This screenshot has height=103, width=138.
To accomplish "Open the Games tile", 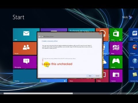I will tap(116, 62).
